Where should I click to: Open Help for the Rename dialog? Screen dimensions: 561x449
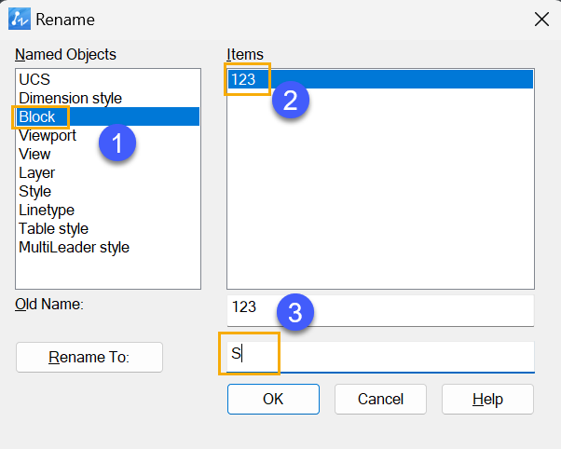coord(487,399)
